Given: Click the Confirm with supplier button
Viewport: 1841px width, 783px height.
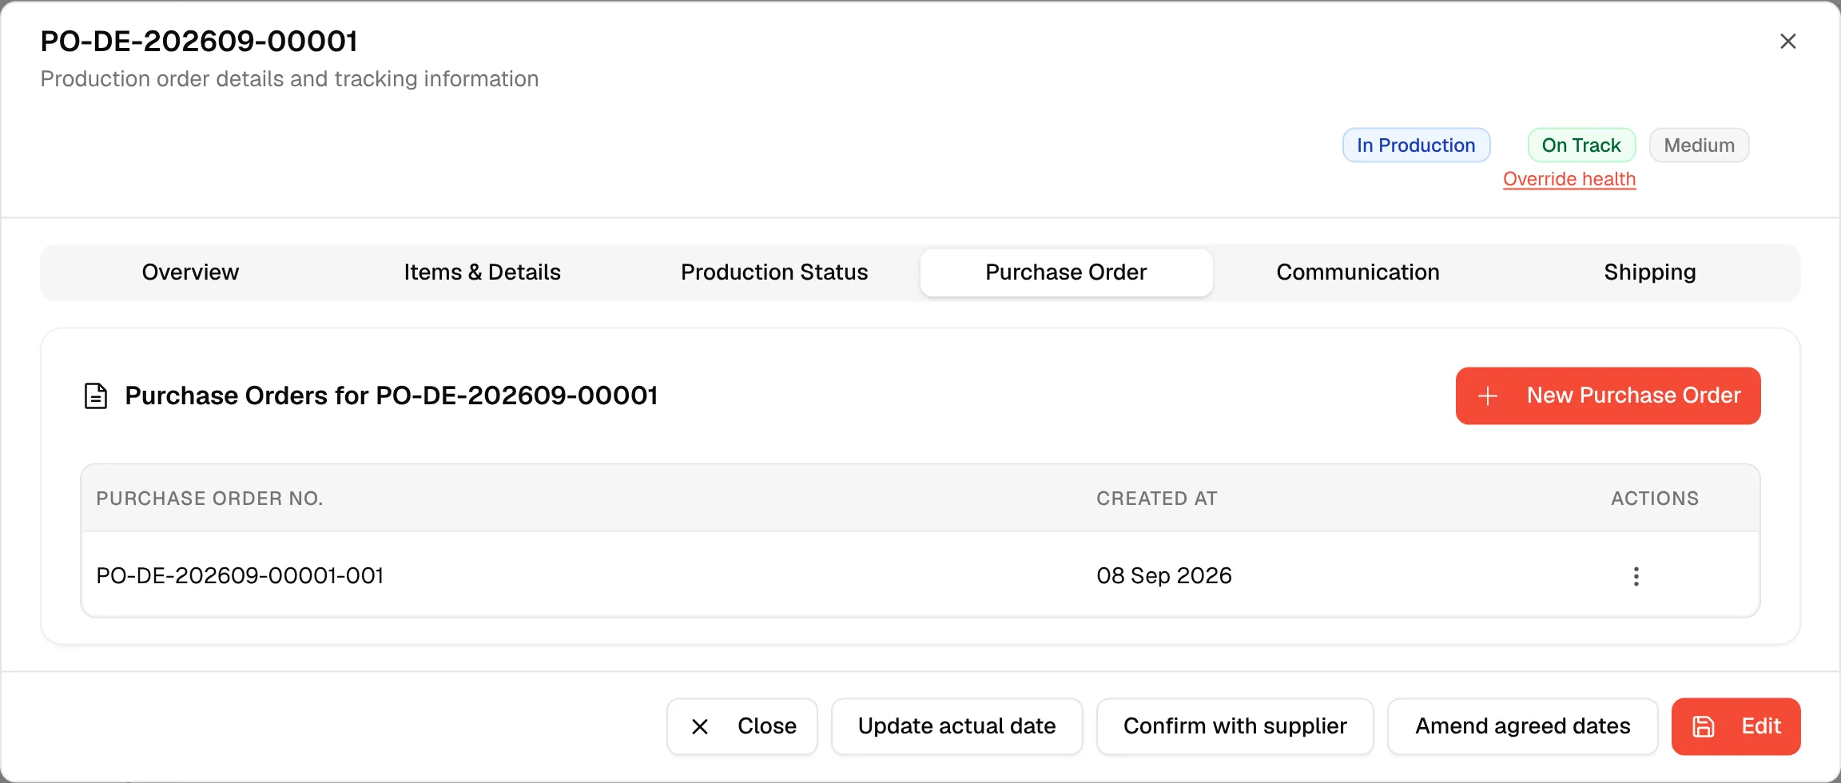Looking at the screenshot, I should (1235, 726).
